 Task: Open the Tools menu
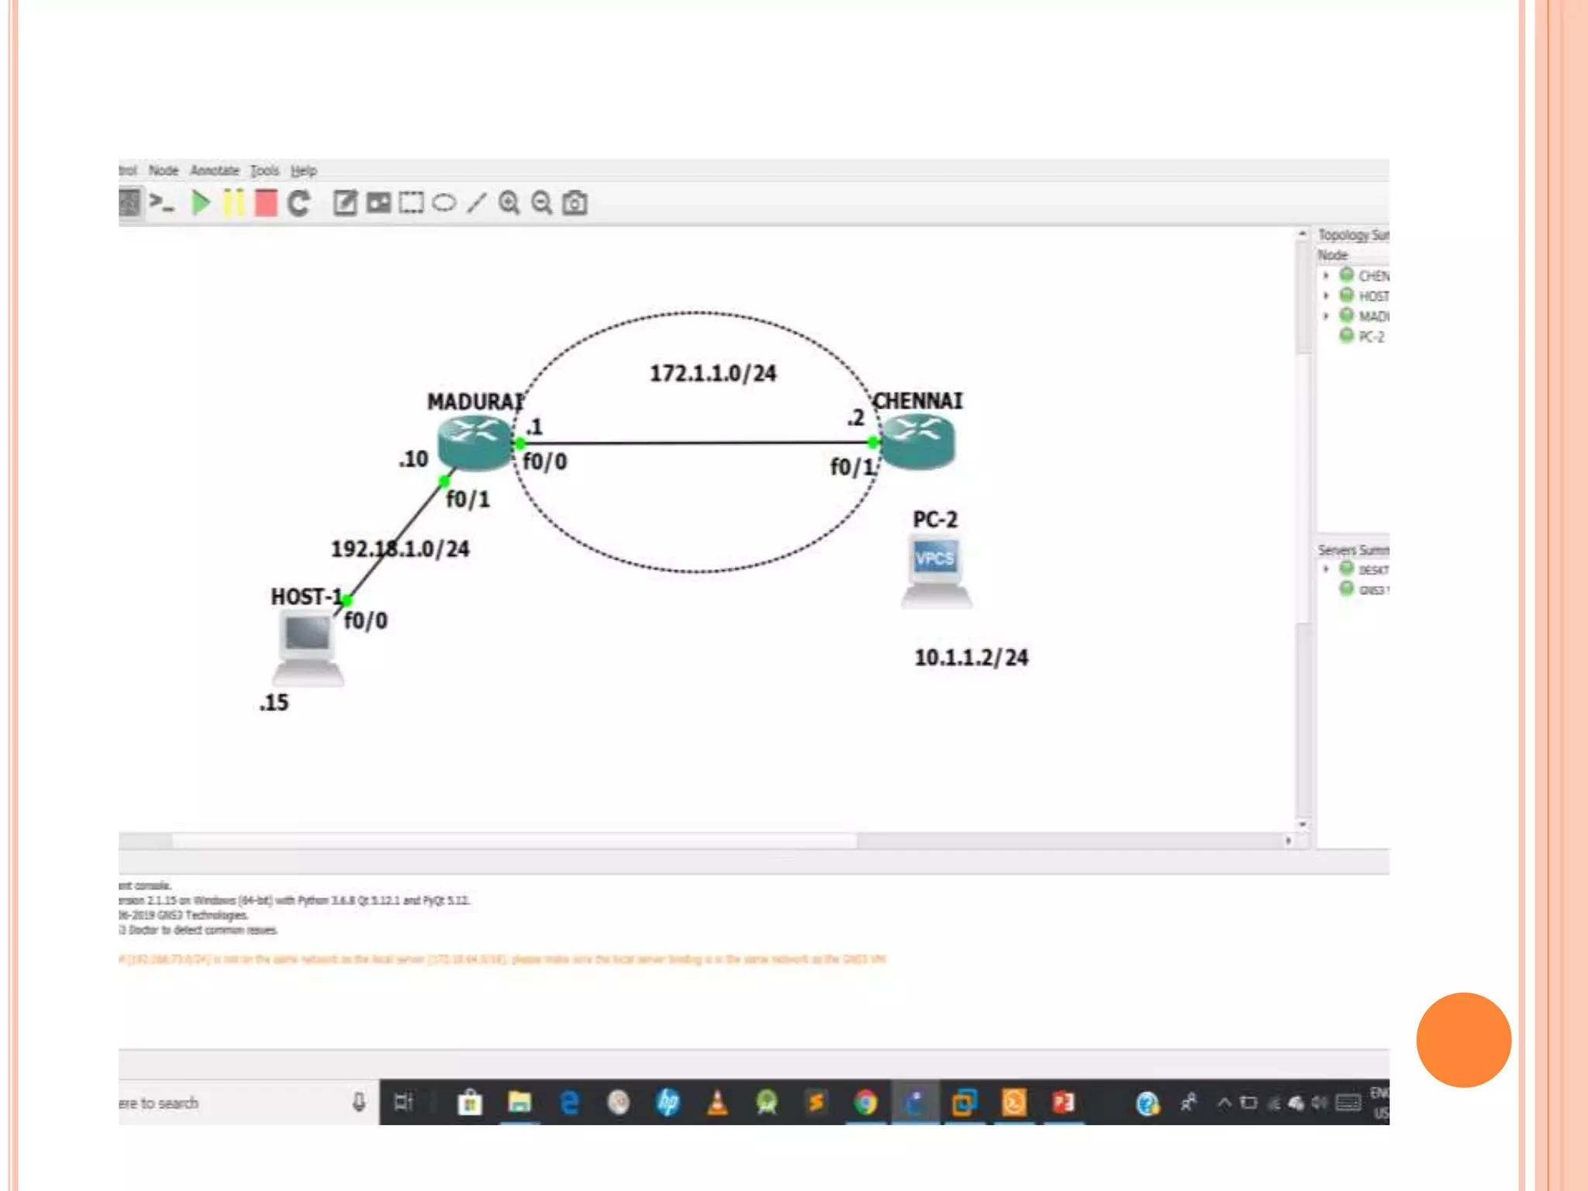pos(264,171)
